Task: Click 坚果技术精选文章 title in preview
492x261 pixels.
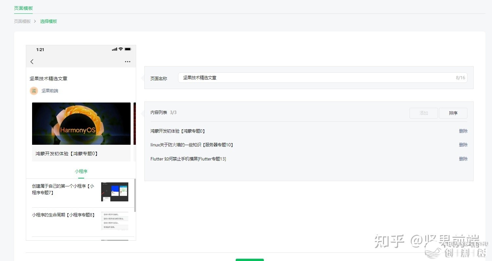Action: click(48, 79)
